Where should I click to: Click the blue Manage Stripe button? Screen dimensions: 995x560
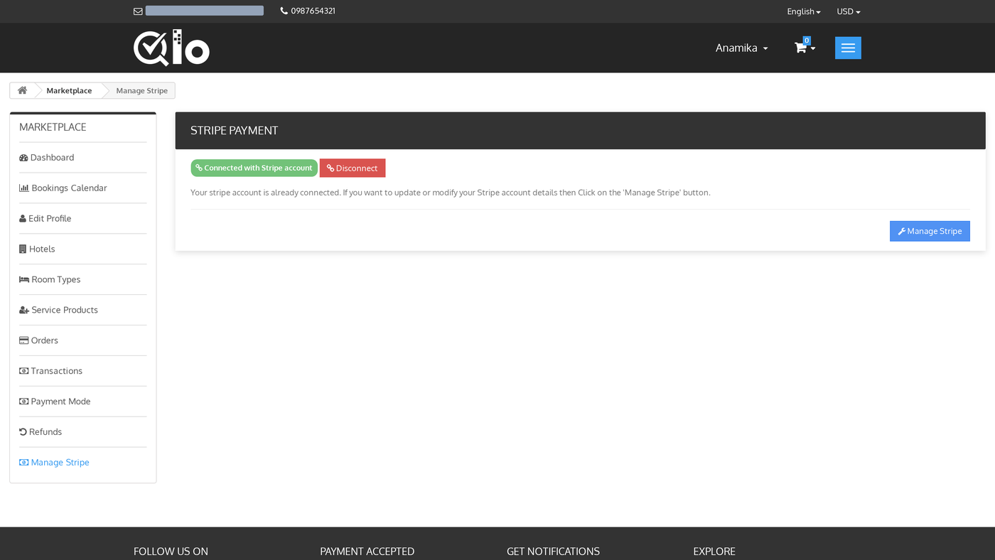point(930,231)
